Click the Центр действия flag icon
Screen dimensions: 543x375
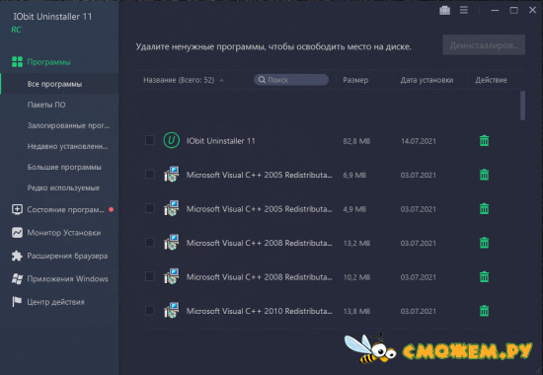coord(17,302)
